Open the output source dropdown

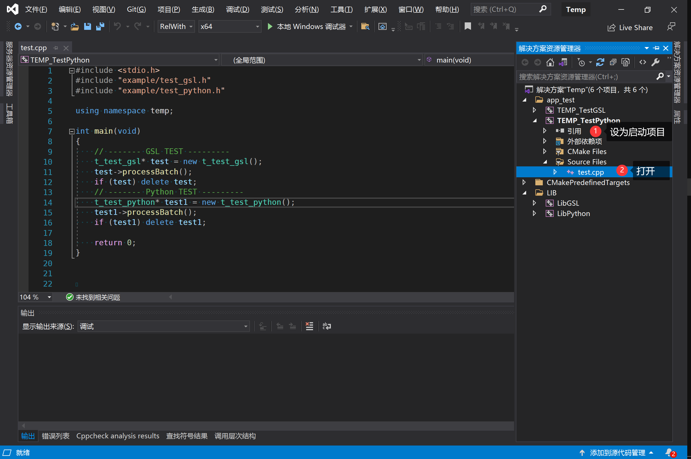163,326
